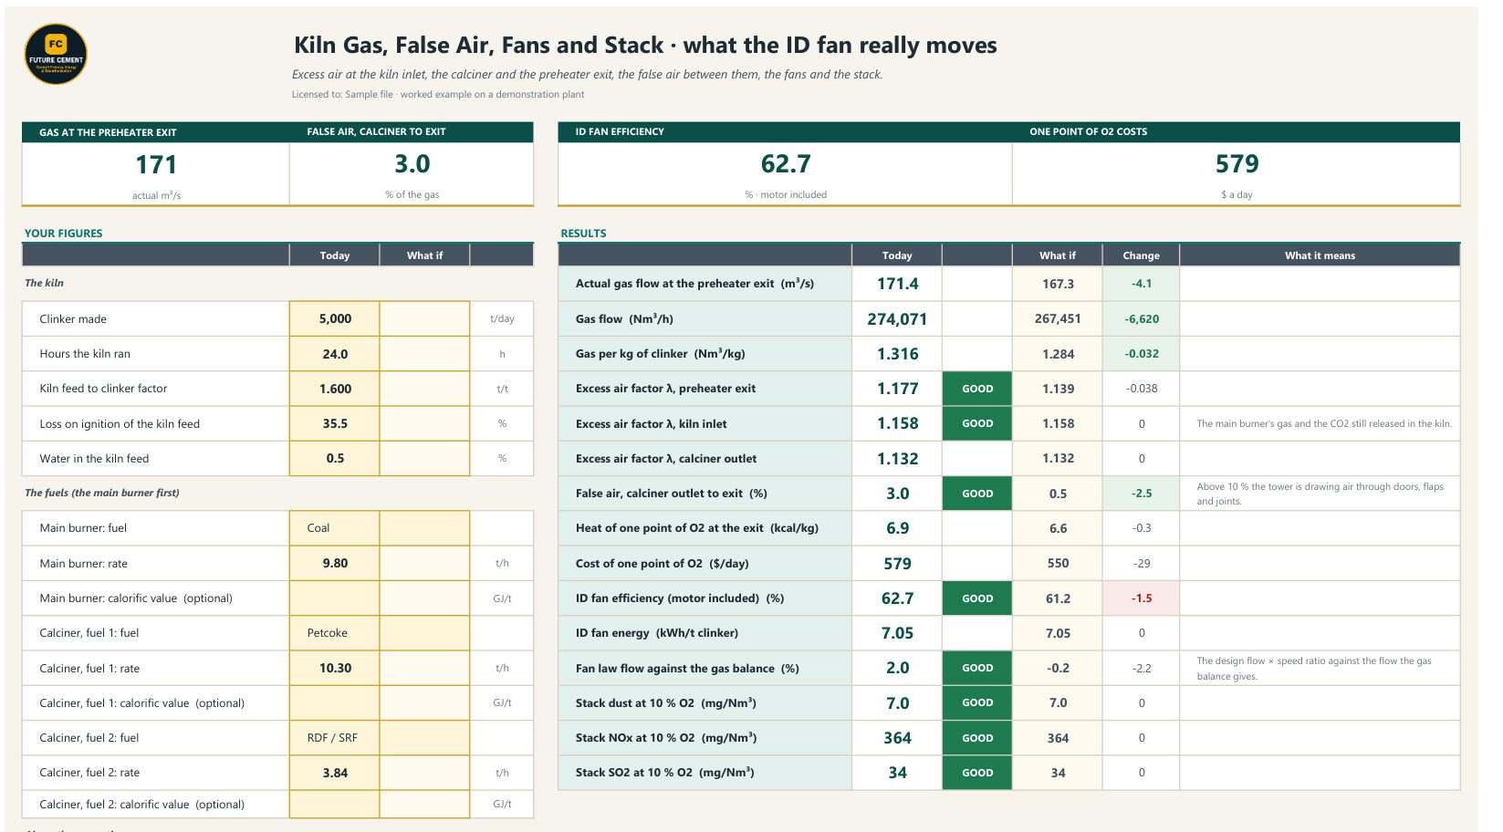The width and height of the screenshot is (1503, 832).
Task: Click the ID fan efficiency 62.7 KPI
Action: 786,164
